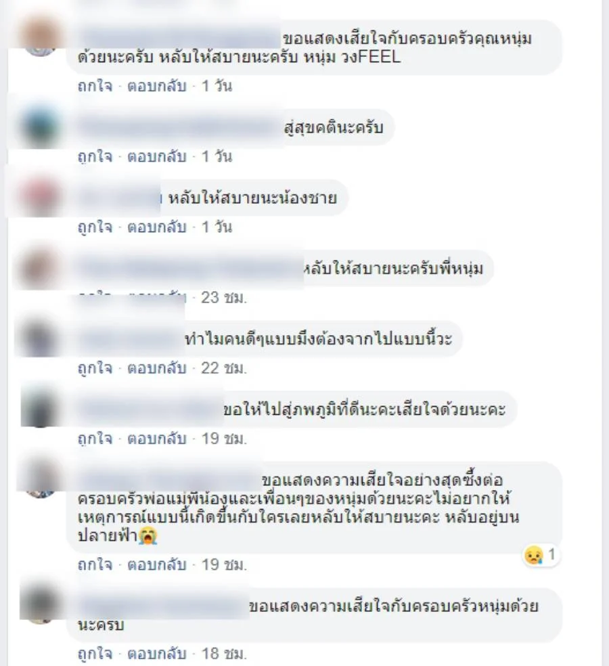Open 23 ชม. timestamp of comment
This screenshot has height=666, width=609.
[x=223, y=298]
